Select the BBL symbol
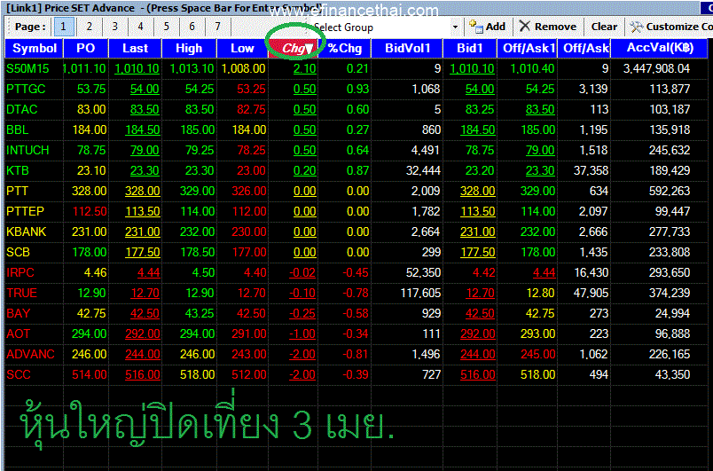 (17, 130)
